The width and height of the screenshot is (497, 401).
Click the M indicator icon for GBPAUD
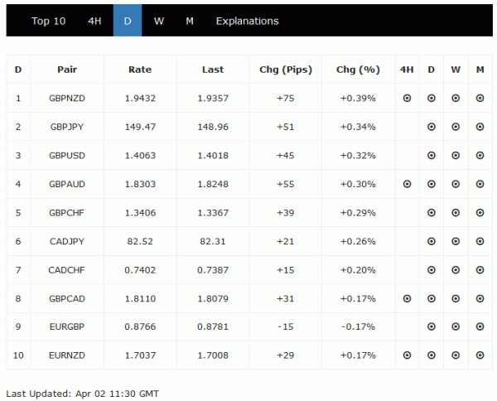tap(480, 184)
